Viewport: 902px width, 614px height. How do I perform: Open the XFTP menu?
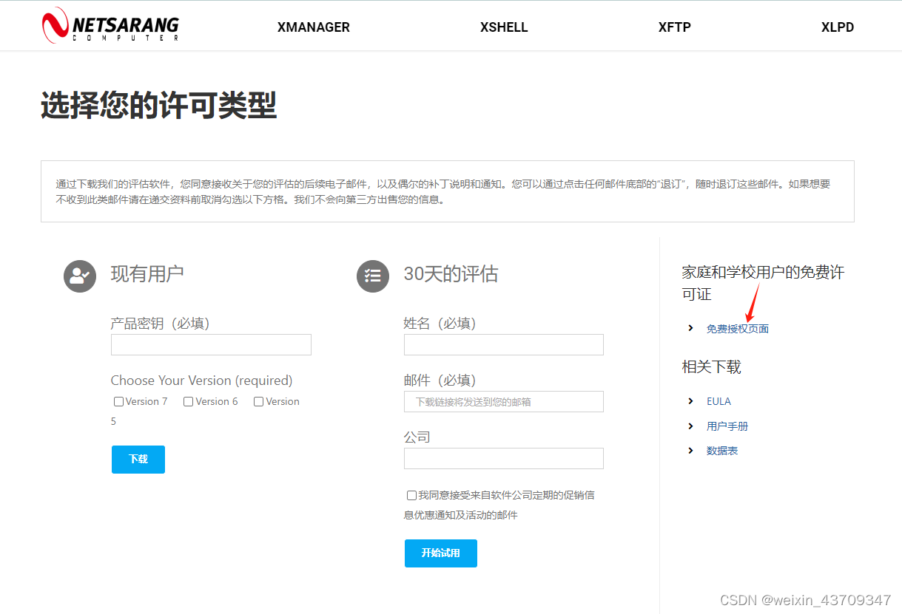pos(675,27)
